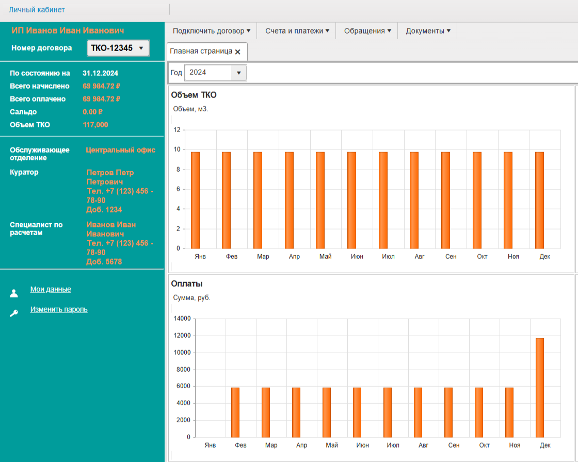This screenshot has height=462, width=578.
Task: Click the February bar in Оплаты chart
Action: [x=235, y=412]
